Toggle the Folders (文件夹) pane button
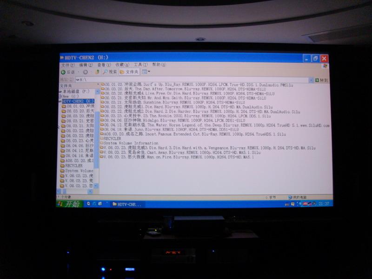The image size is (372, 279). tap(129, 72)
